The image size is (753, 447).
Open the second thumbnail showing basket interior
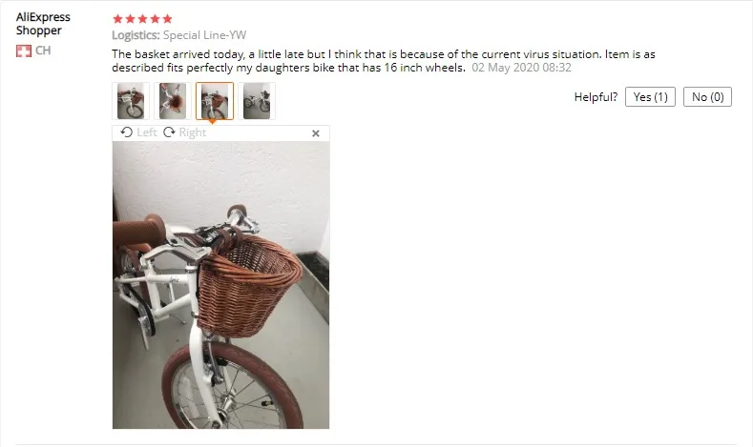click(173, 101)
